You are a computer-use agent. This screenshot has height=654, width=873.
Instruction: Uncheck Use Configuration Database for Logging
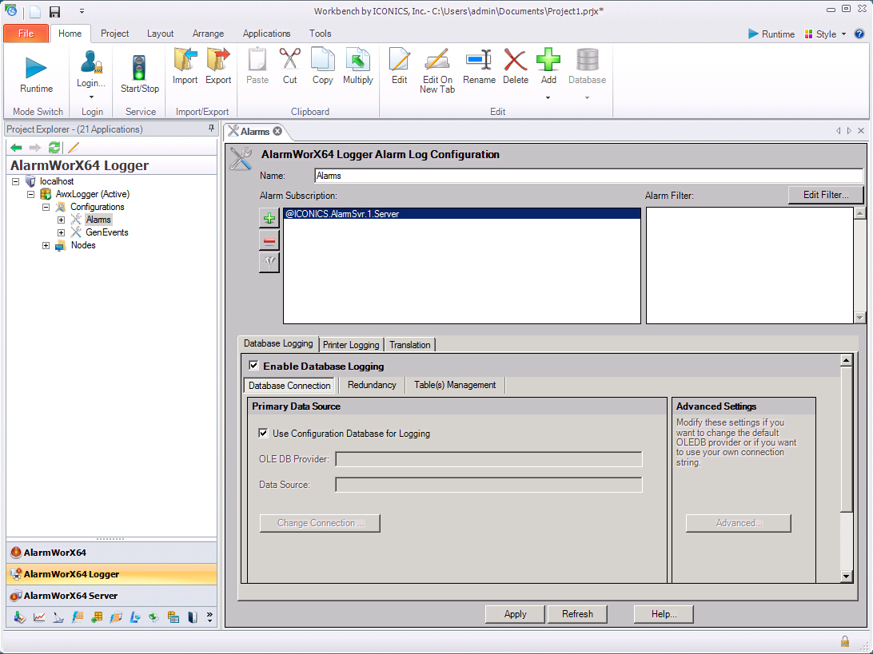(264, 434)
